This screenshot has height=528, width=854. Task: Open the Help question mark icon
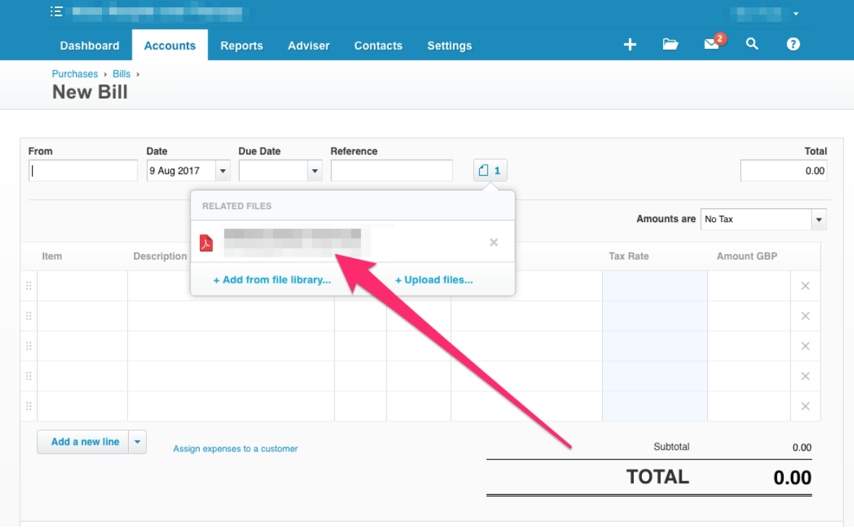point(793,44)
